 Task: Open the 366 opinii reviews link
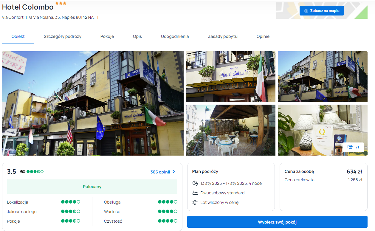pyautogui.click(x=163, y=172)
